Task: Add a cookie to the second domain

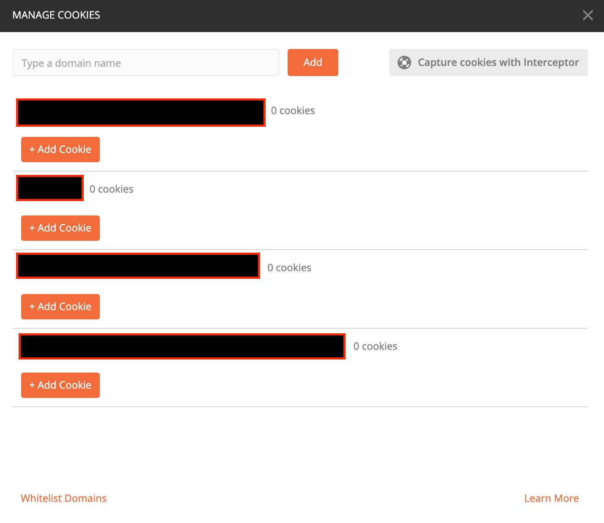Action: 60,228
